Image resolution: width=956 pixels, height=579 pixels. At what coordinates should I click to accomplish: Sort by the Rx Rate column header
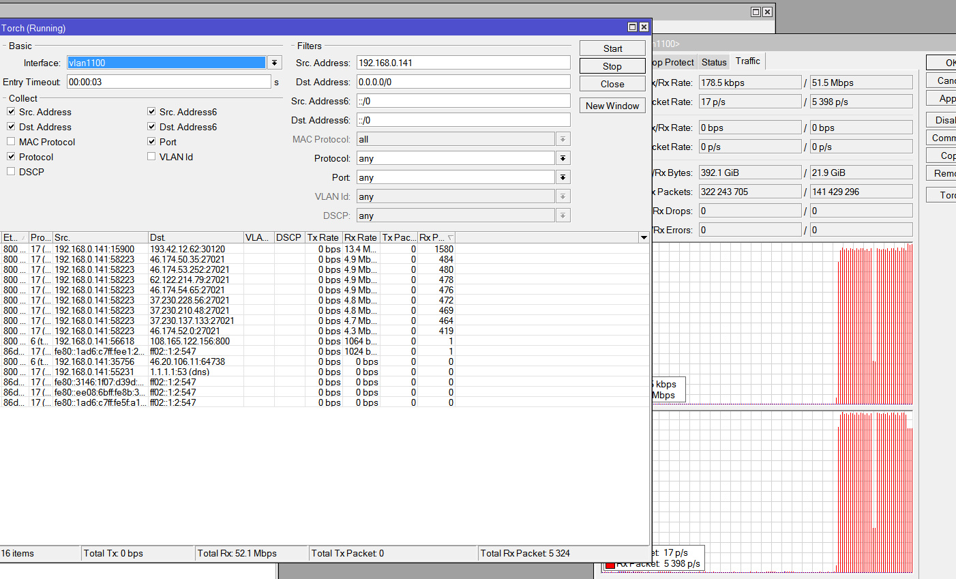tap(360, 237)
